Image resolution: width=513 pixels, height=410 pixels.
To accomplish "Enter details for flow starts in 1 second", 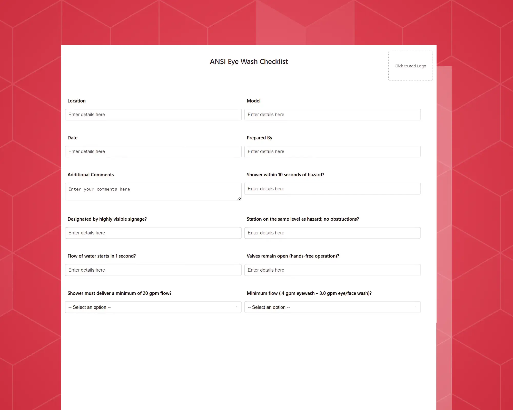I will point(153,270).
